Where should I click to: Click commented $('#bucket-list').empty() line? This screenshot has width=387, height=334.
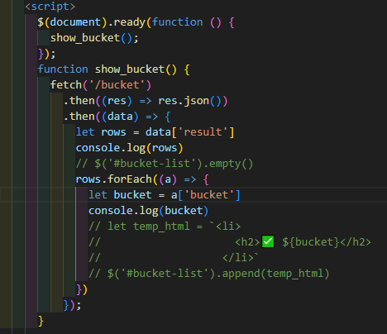click(x=165, y=164)
